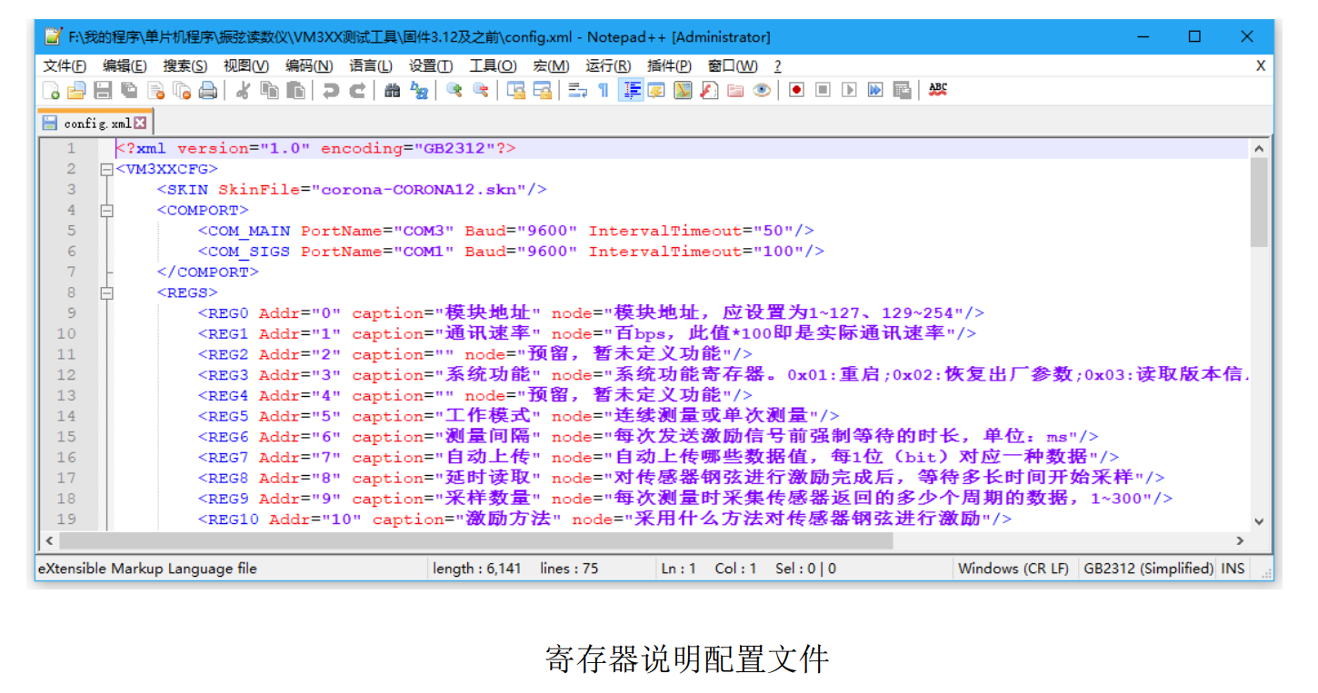Open the 编码(N) menu

pyautogui.click(x=309, y=65)
